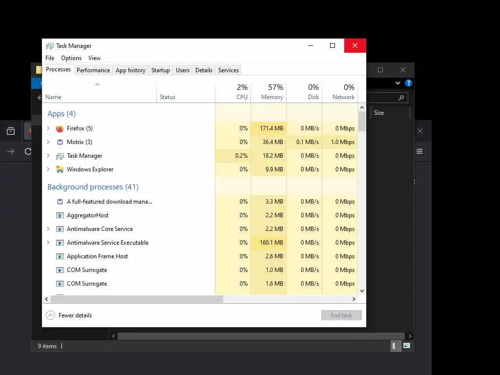The height and width of the screenshot is (375, 500).
Task: Click the Windows Explorer folder icon
Action: [60, 169]
